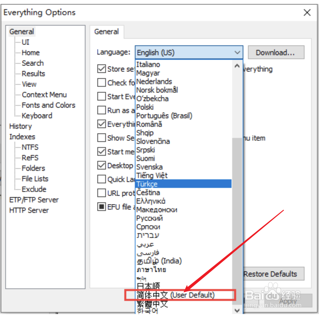Open the Folders index settings
This screenshot has height=316, width=319.
click(33, 168)
